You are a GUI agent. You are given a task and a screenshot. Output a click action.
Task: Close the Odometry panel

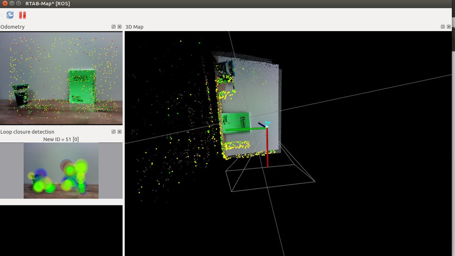pos(119,27)
